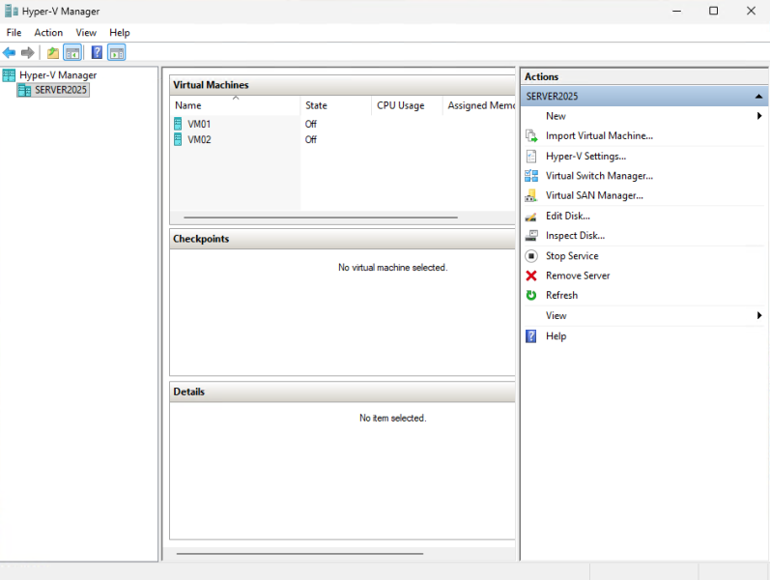Click the blue Help toolbar icon
The image size is (770, 580).
(97, 52)
